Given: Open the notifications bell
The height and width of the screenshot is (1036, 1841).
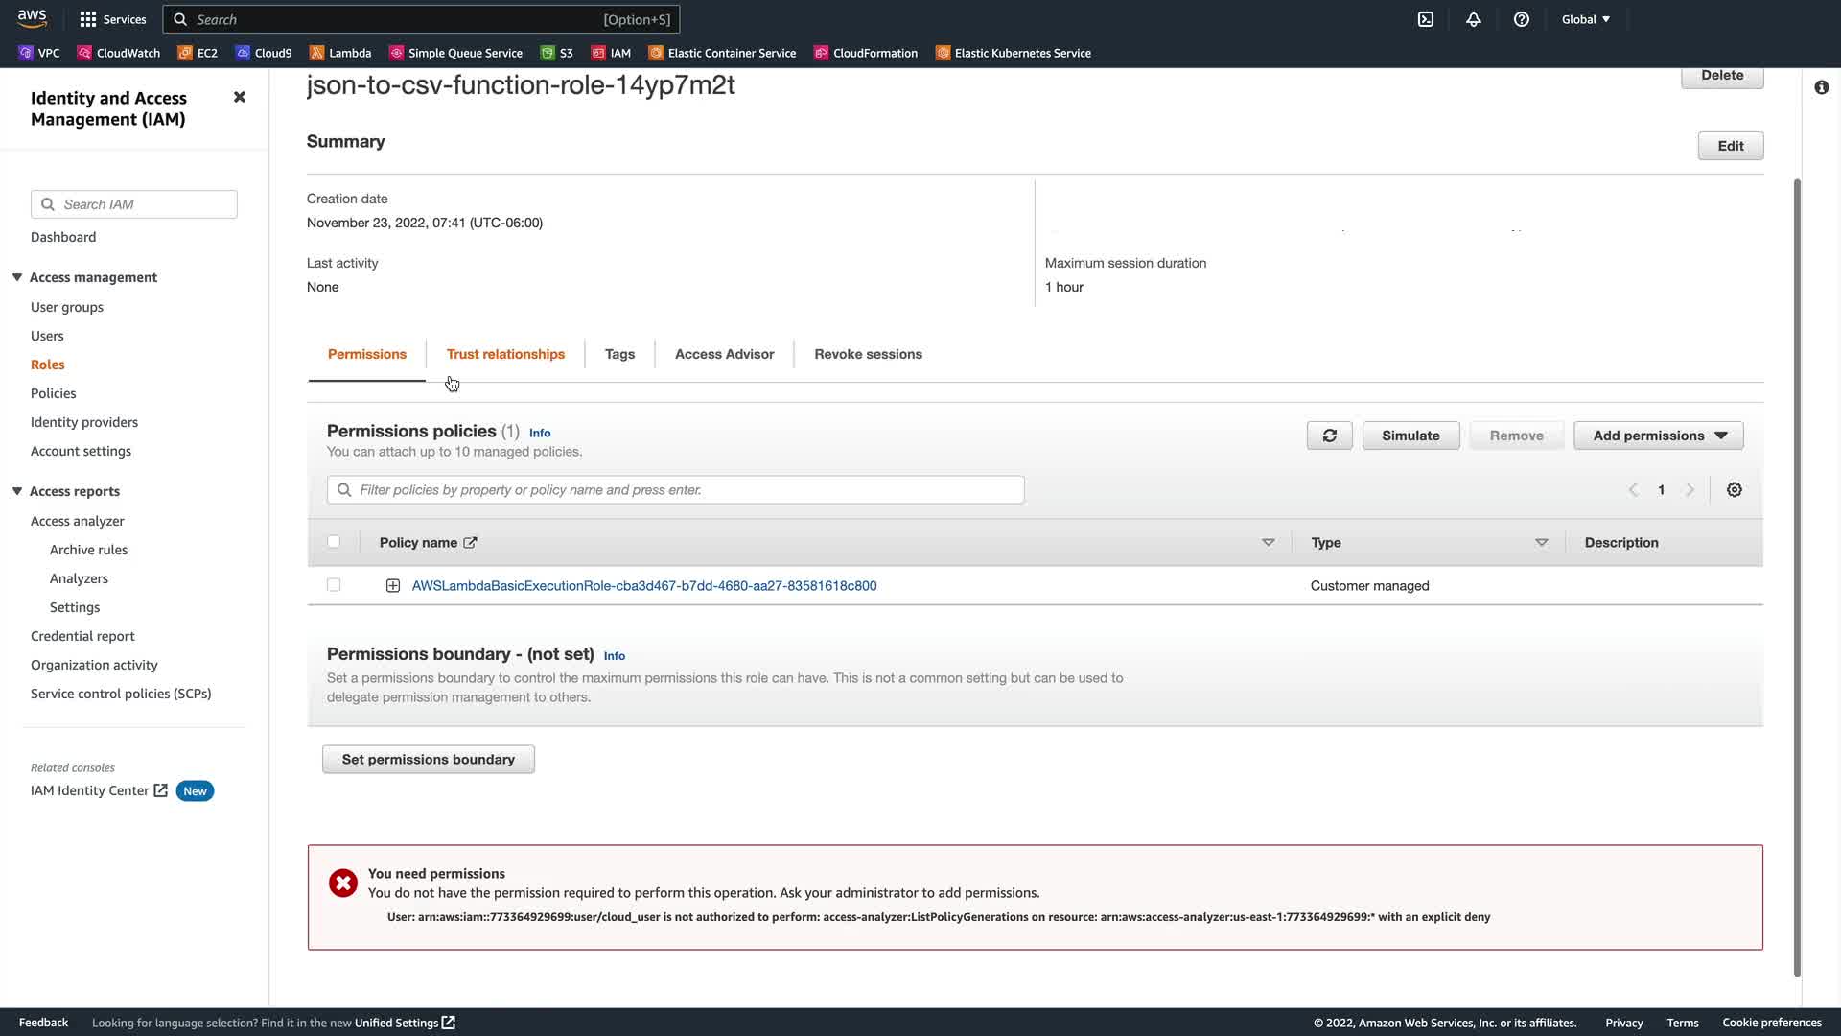Looking at the screenshot, I should [x=1474, y=19].
